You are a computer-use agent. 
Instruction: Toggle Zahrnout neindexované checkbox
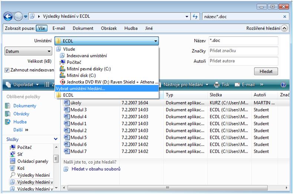(x=7, y=70)
